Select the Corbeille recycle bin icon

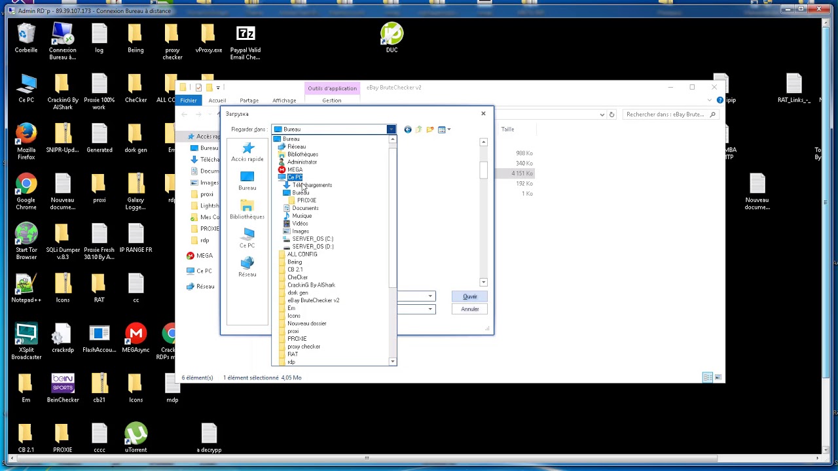[26, 37]
